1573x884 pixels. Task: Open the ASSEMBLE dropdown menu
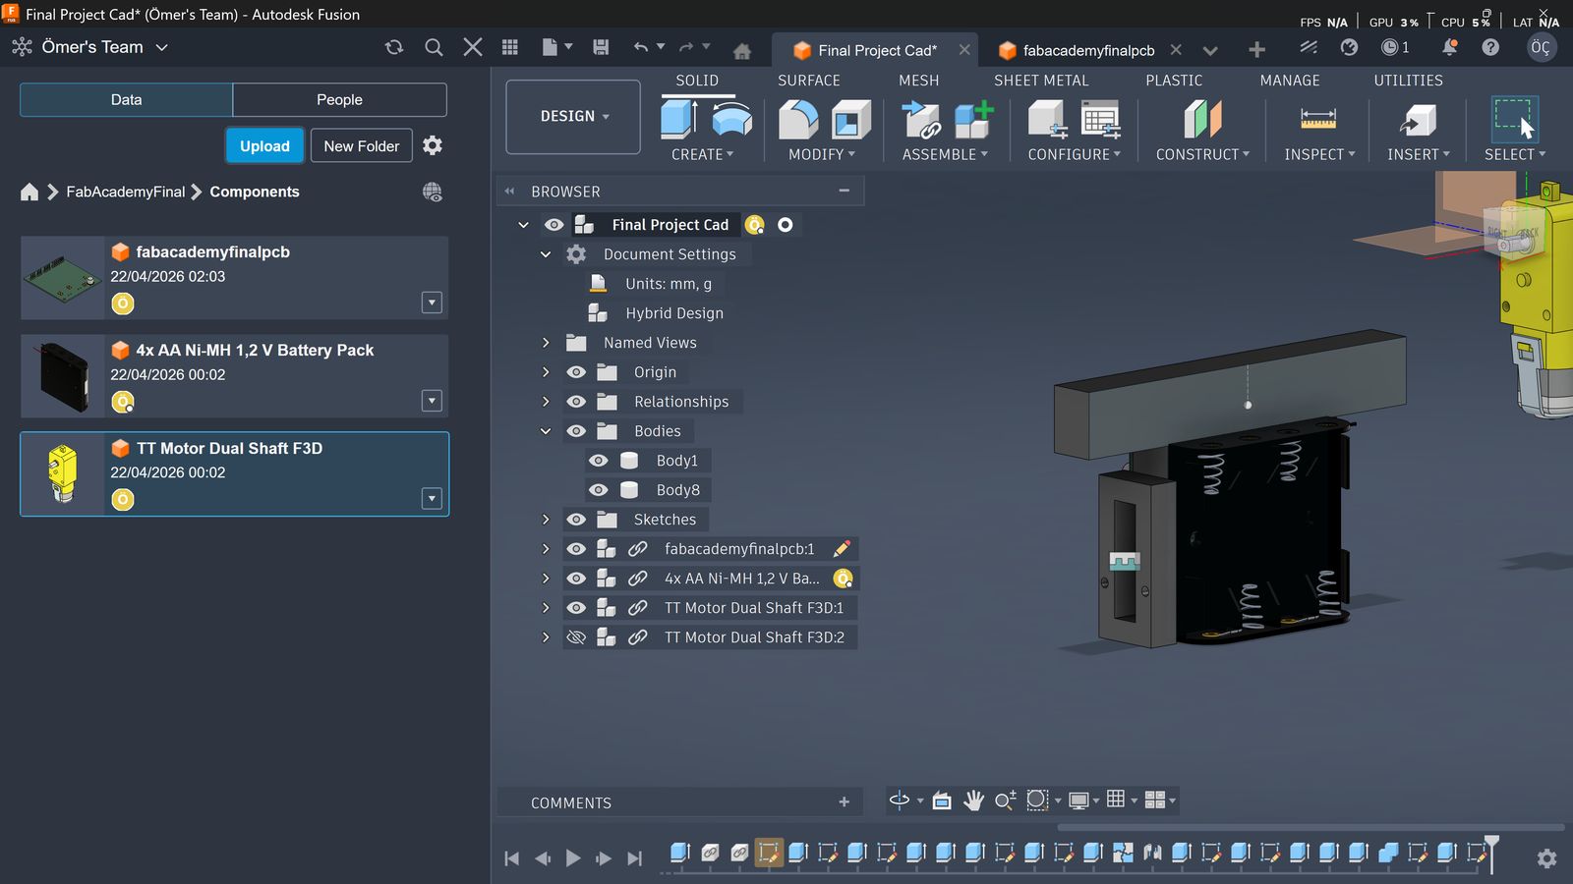coord(945,154)
